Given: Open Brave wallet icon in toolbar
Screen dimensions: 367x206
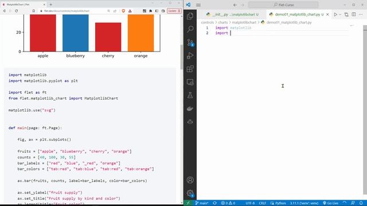Looking at the screenshot, I should [163, 11].
